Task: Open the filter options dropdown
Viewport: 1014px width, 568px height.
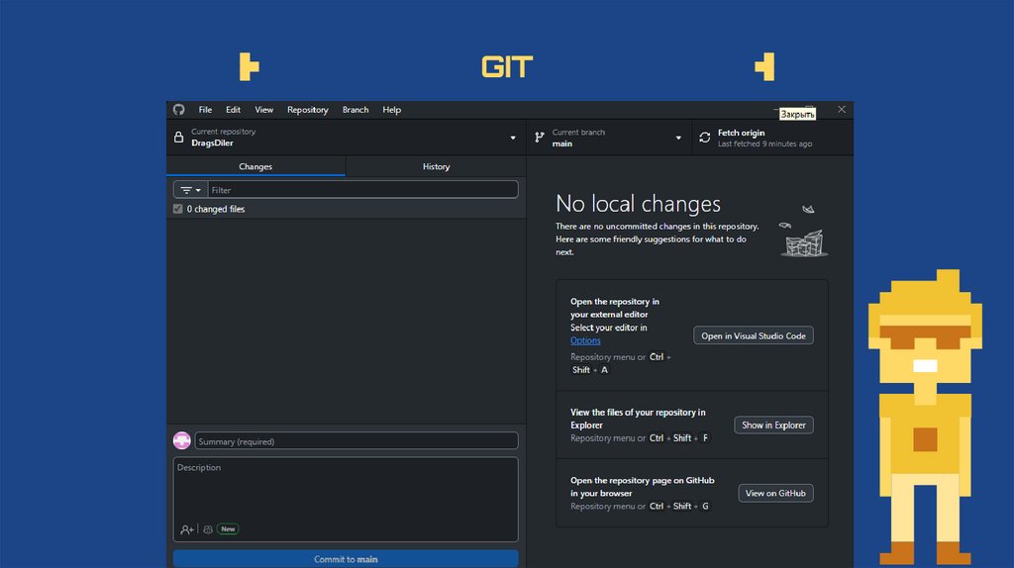Action: pyautogui.click(x=190, y=190)
